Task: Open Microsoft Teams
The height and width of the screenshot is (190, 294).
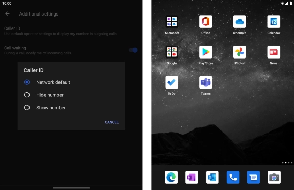Action: [205, 82]
